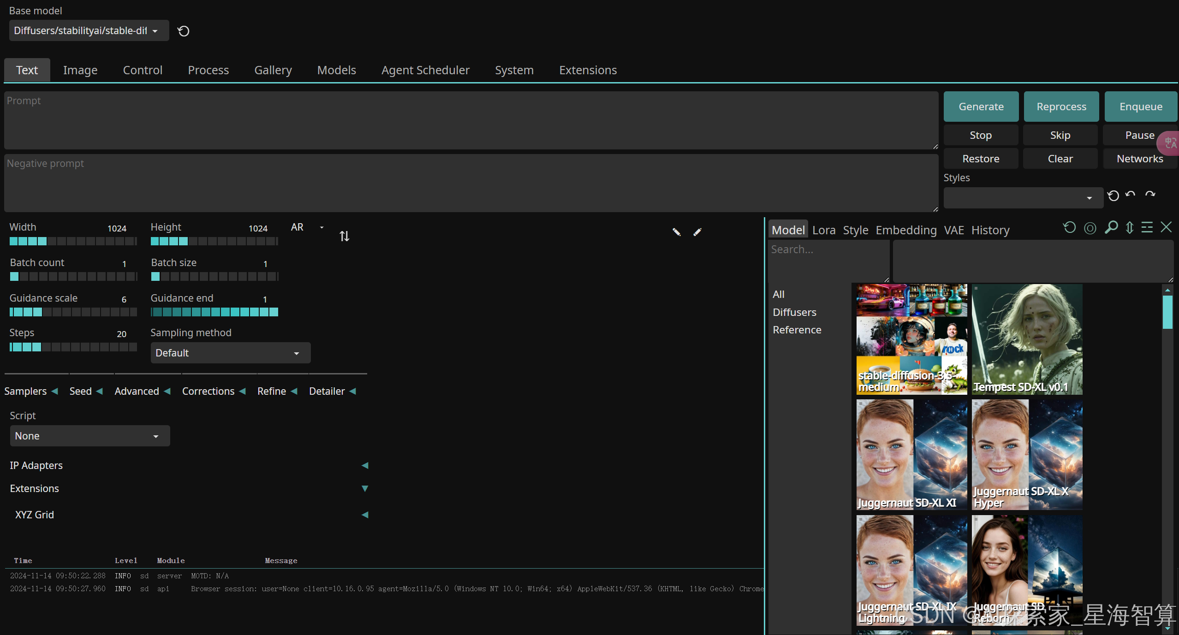Click the networks panel list view icon
This screenshot has height=635, width=1179.
1147,227
